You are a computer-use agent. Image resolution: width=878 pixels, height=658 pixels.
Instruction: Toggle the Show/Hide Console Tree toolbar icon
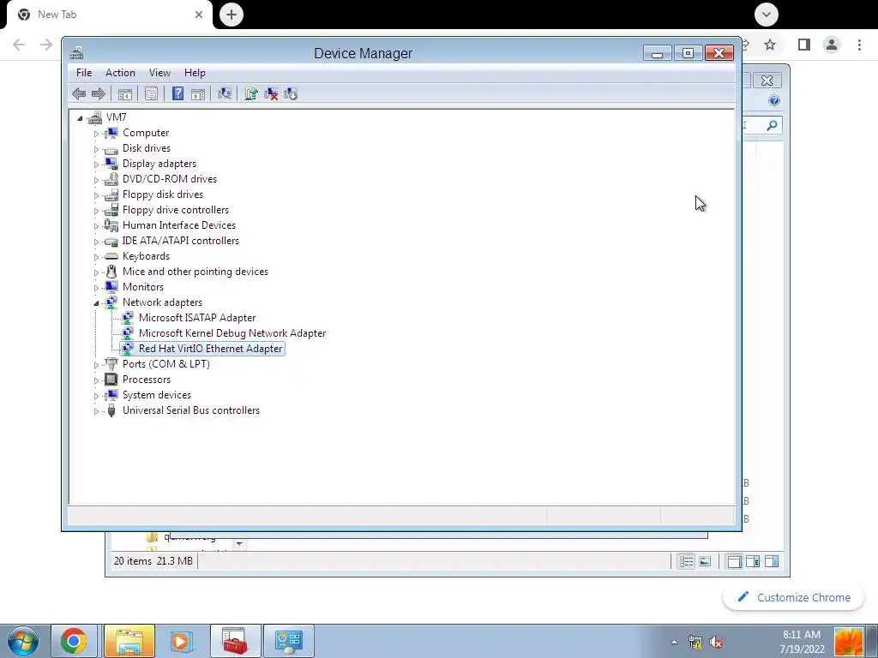(125, 94)
